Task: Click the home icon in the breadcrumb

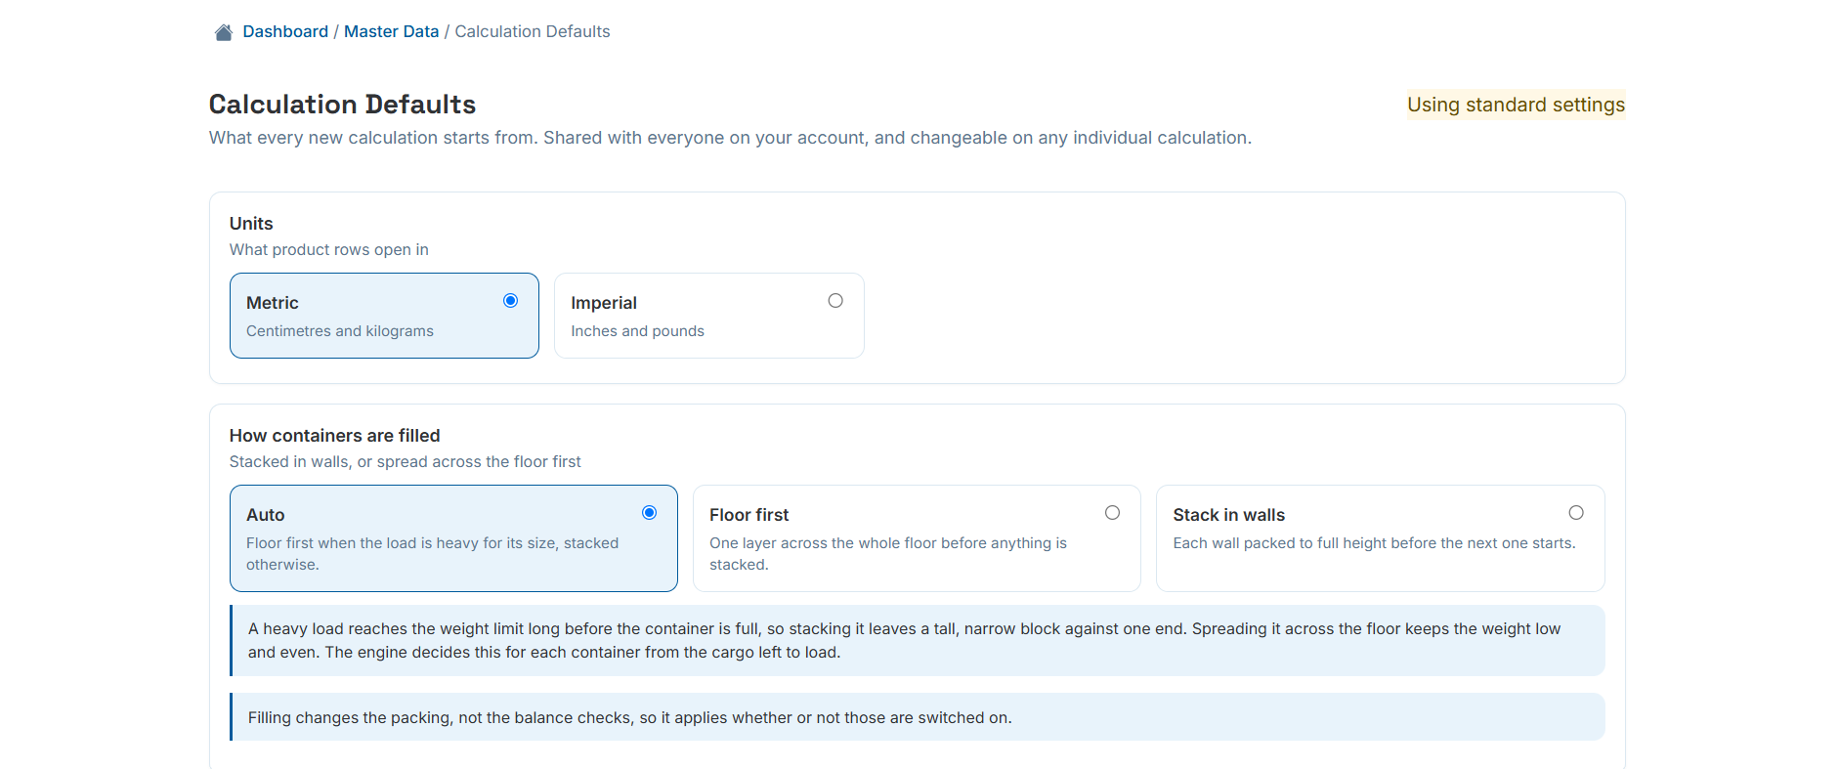Action: tap(224, 32)
